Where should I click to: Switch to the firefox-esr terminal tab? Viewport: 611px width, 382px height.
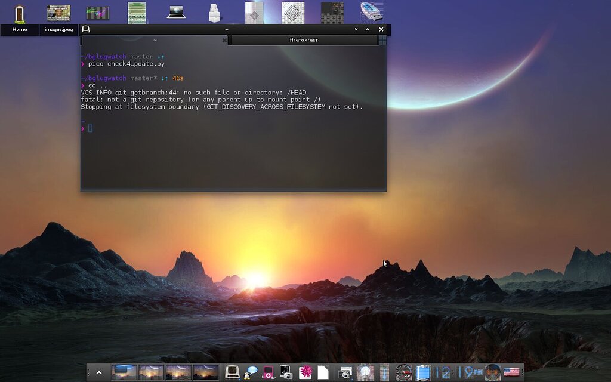click(304, 40)
